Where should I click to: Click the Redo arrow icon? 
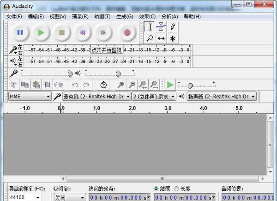point(86,85)
